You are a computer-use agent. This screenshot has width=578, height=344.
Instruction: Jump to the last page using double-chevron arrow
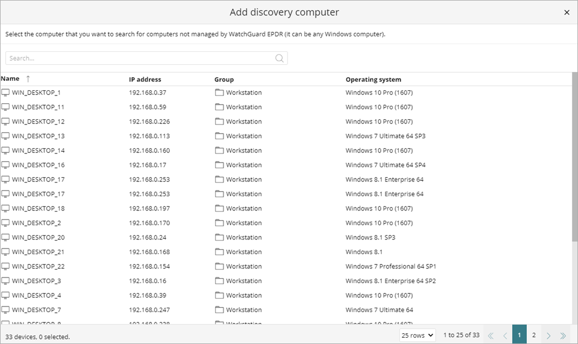tap(562, 335)
